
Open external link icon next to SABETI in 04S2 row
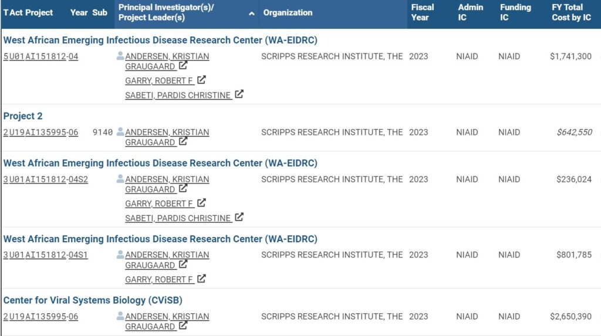coord(239,217)
